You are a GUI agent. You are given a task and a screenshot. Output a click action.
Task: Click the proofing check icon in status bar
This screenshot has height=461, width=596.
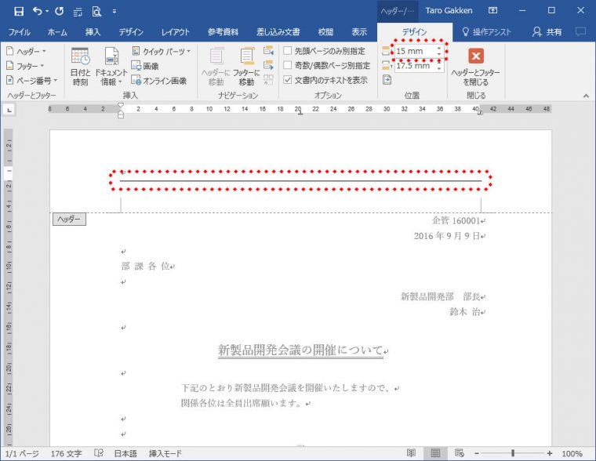(99, 453)
